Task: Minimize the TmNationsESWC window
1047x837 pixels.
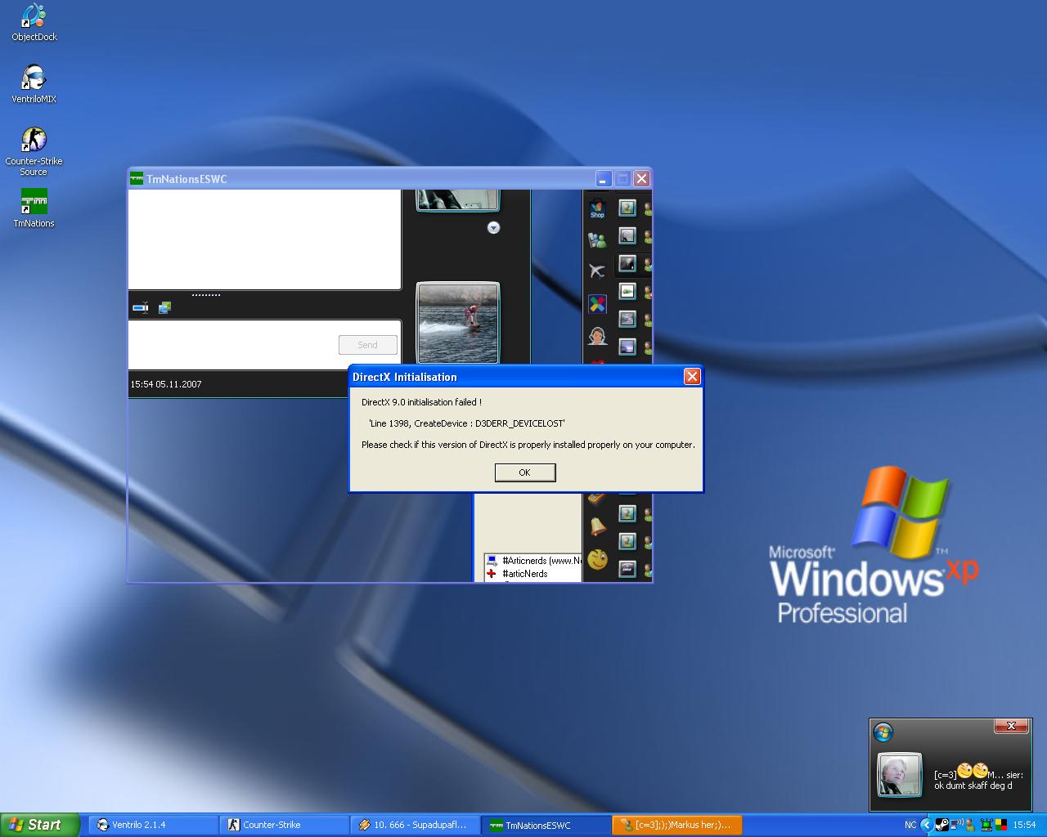Action: [x=604, y=178]
